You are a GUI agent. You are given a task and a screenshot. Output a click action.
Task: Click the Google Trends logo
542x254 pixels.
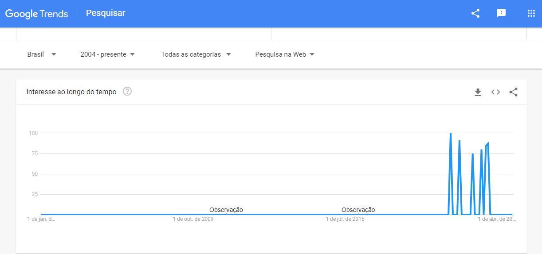pyautogui.click(x=37, y=14)
